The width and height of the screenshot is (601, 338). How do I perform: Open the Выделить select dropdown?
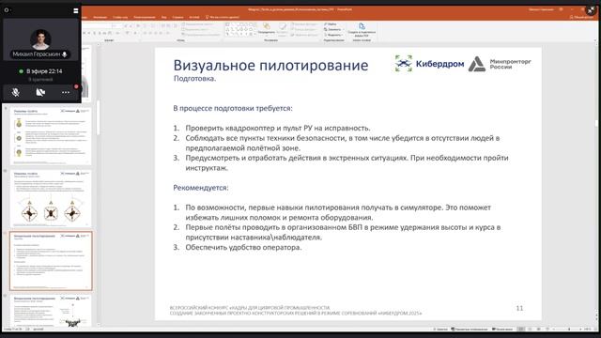[332, 35]
